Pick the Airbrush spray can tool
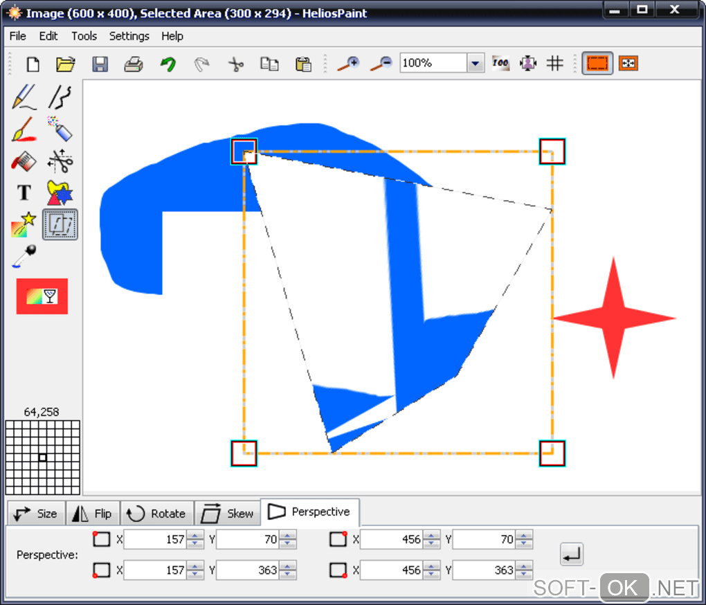The height and width of the screenshot is (605, 706). pos(60,129)
